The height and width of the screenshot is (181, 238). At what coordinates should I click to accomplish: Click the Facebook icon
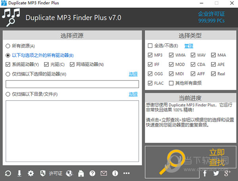tap(205, 173)
